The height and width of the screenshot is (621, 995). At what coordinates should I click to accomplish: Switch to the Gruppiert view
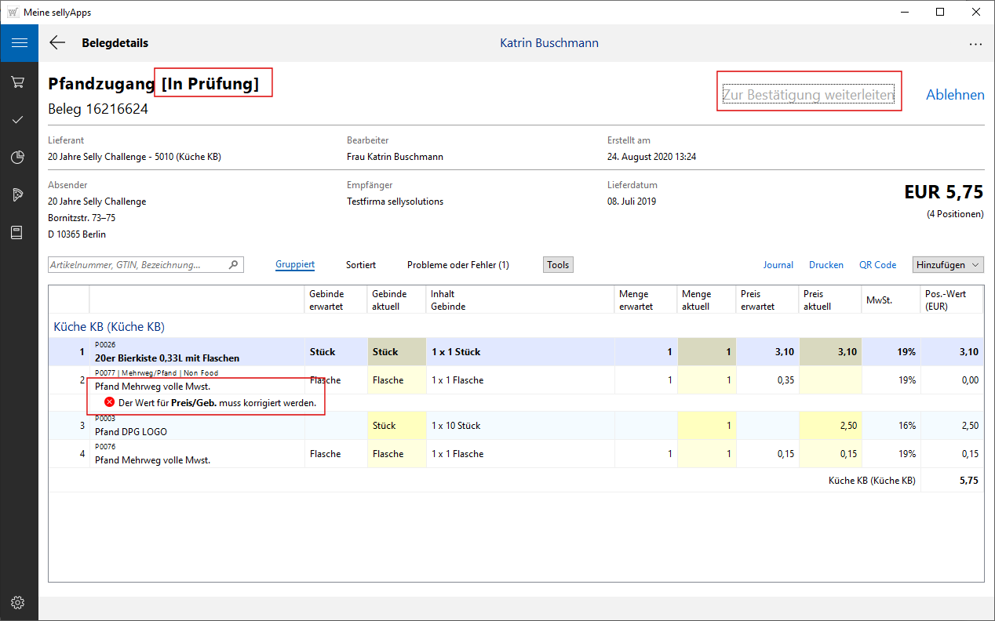point(295,265)
